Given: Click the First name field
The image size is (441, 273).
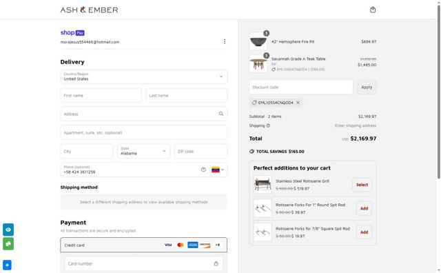Looking at the screenshot, I should click(x=101, y=95).
